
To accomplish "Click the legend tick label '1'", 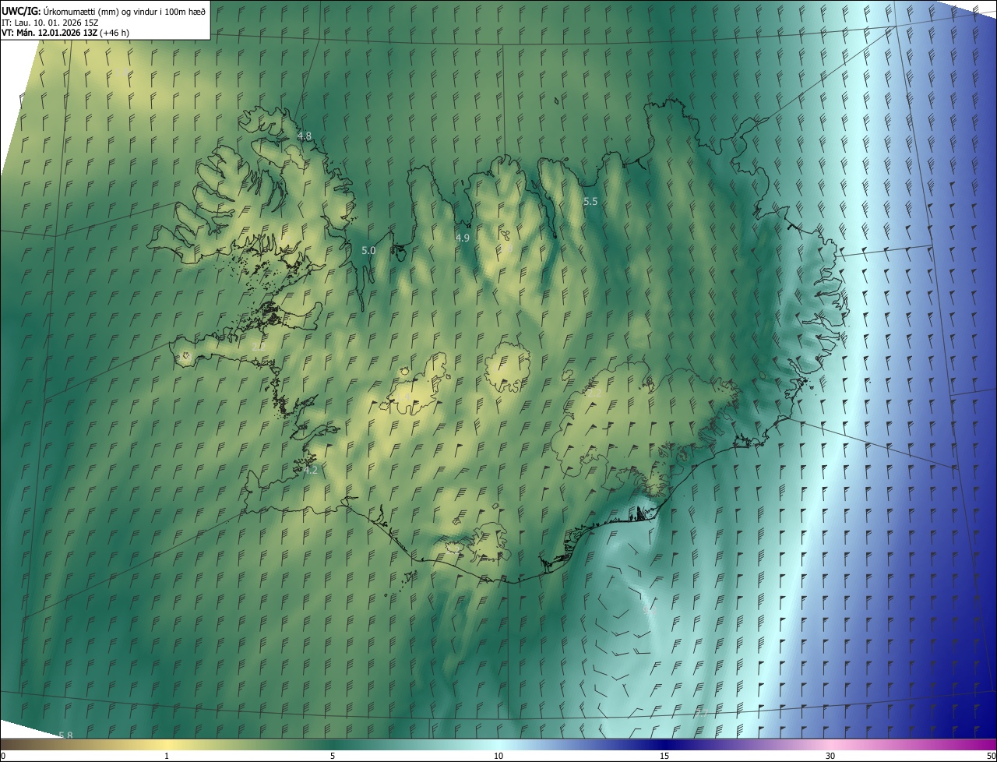I will pos(167,756).
